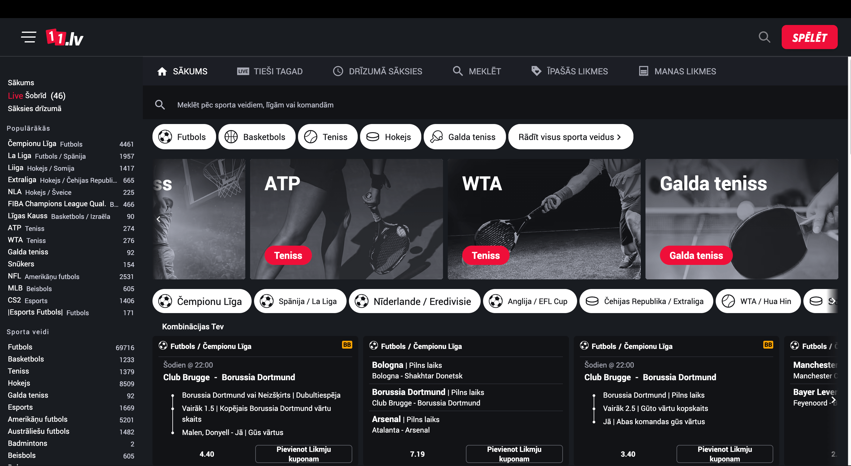The width and height of the screenshot is (851, 466).
Task: Expand Rādīt visus sporta veidus
Action: point(570,137)
